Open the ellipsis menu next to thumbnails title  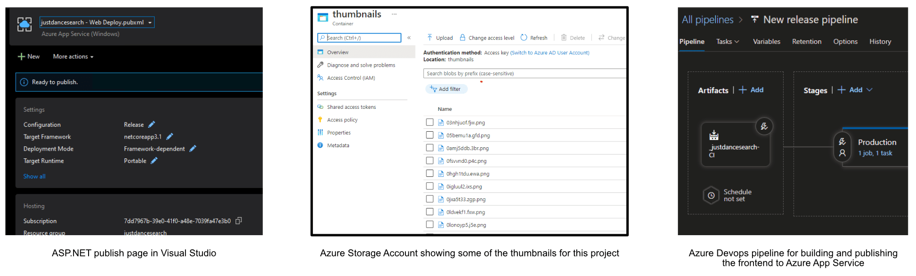tap(394, 14)
